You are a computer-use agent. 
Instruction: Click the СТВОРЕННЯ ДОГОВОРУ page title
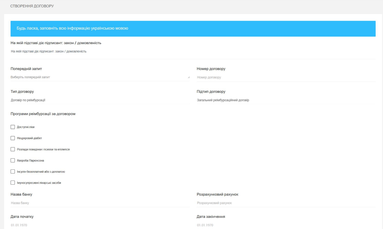[32, 6]
